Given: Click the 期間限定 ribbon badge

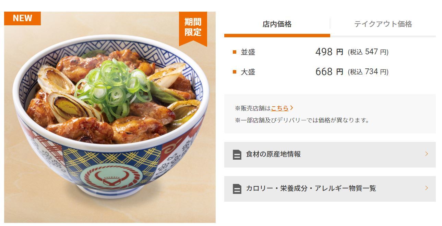Looking at the screenshot, I should pyautogui.click(x=193, y=28).
